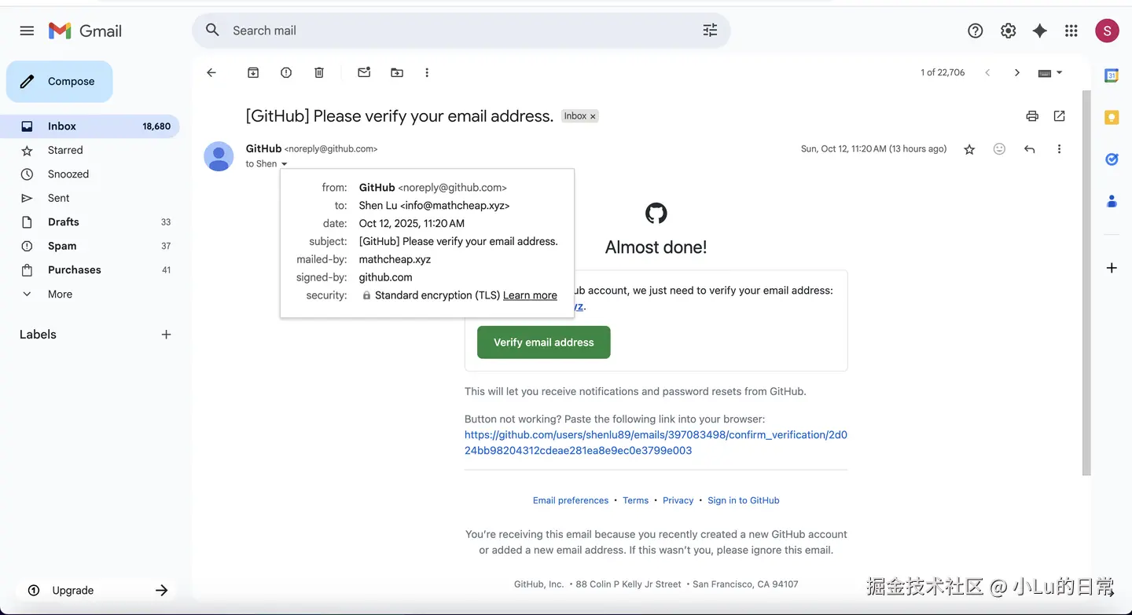Print this email
The image size is (1132, 615).
(1032, 116)
